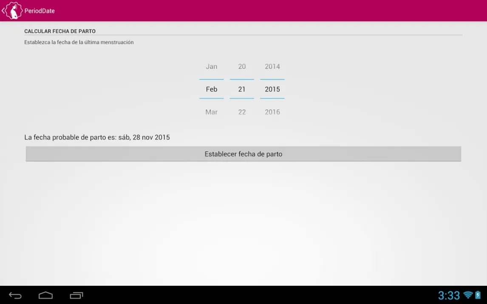This screenshot has height=304, width=487.
Task: Select next month Mar in date picker
Action: click(211, 112)
